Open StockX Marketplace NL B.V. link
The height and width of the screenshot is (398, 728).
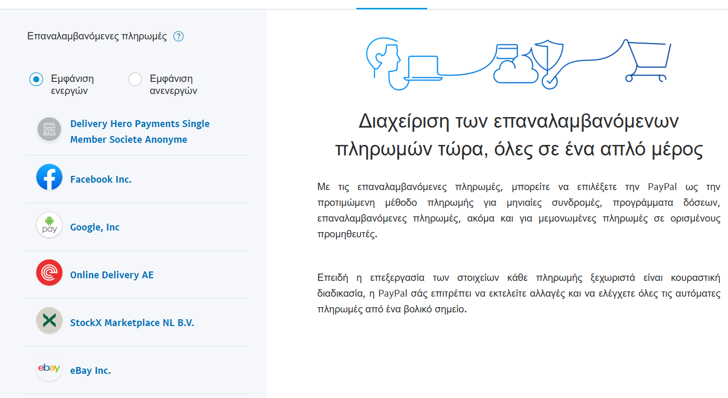[x=132, y=323]
